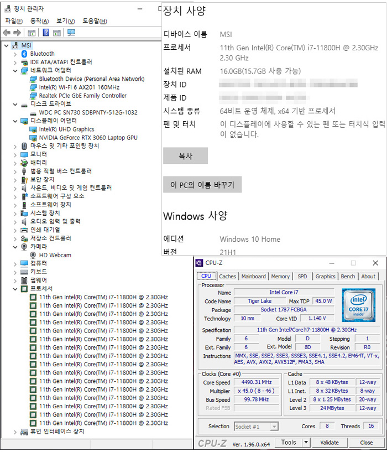Screen dimensions: 387x452
Task: Click the mouse and pointing devices icon
Action: [24, 146]
